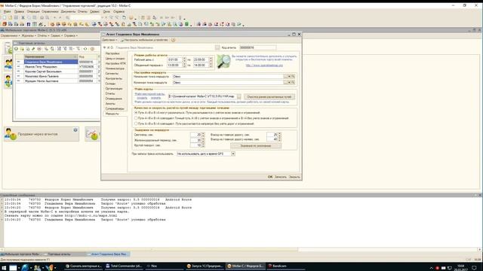Open Справка dropdown in Мобильная торговля window
The image size is (483, 271).
[70, 36]
